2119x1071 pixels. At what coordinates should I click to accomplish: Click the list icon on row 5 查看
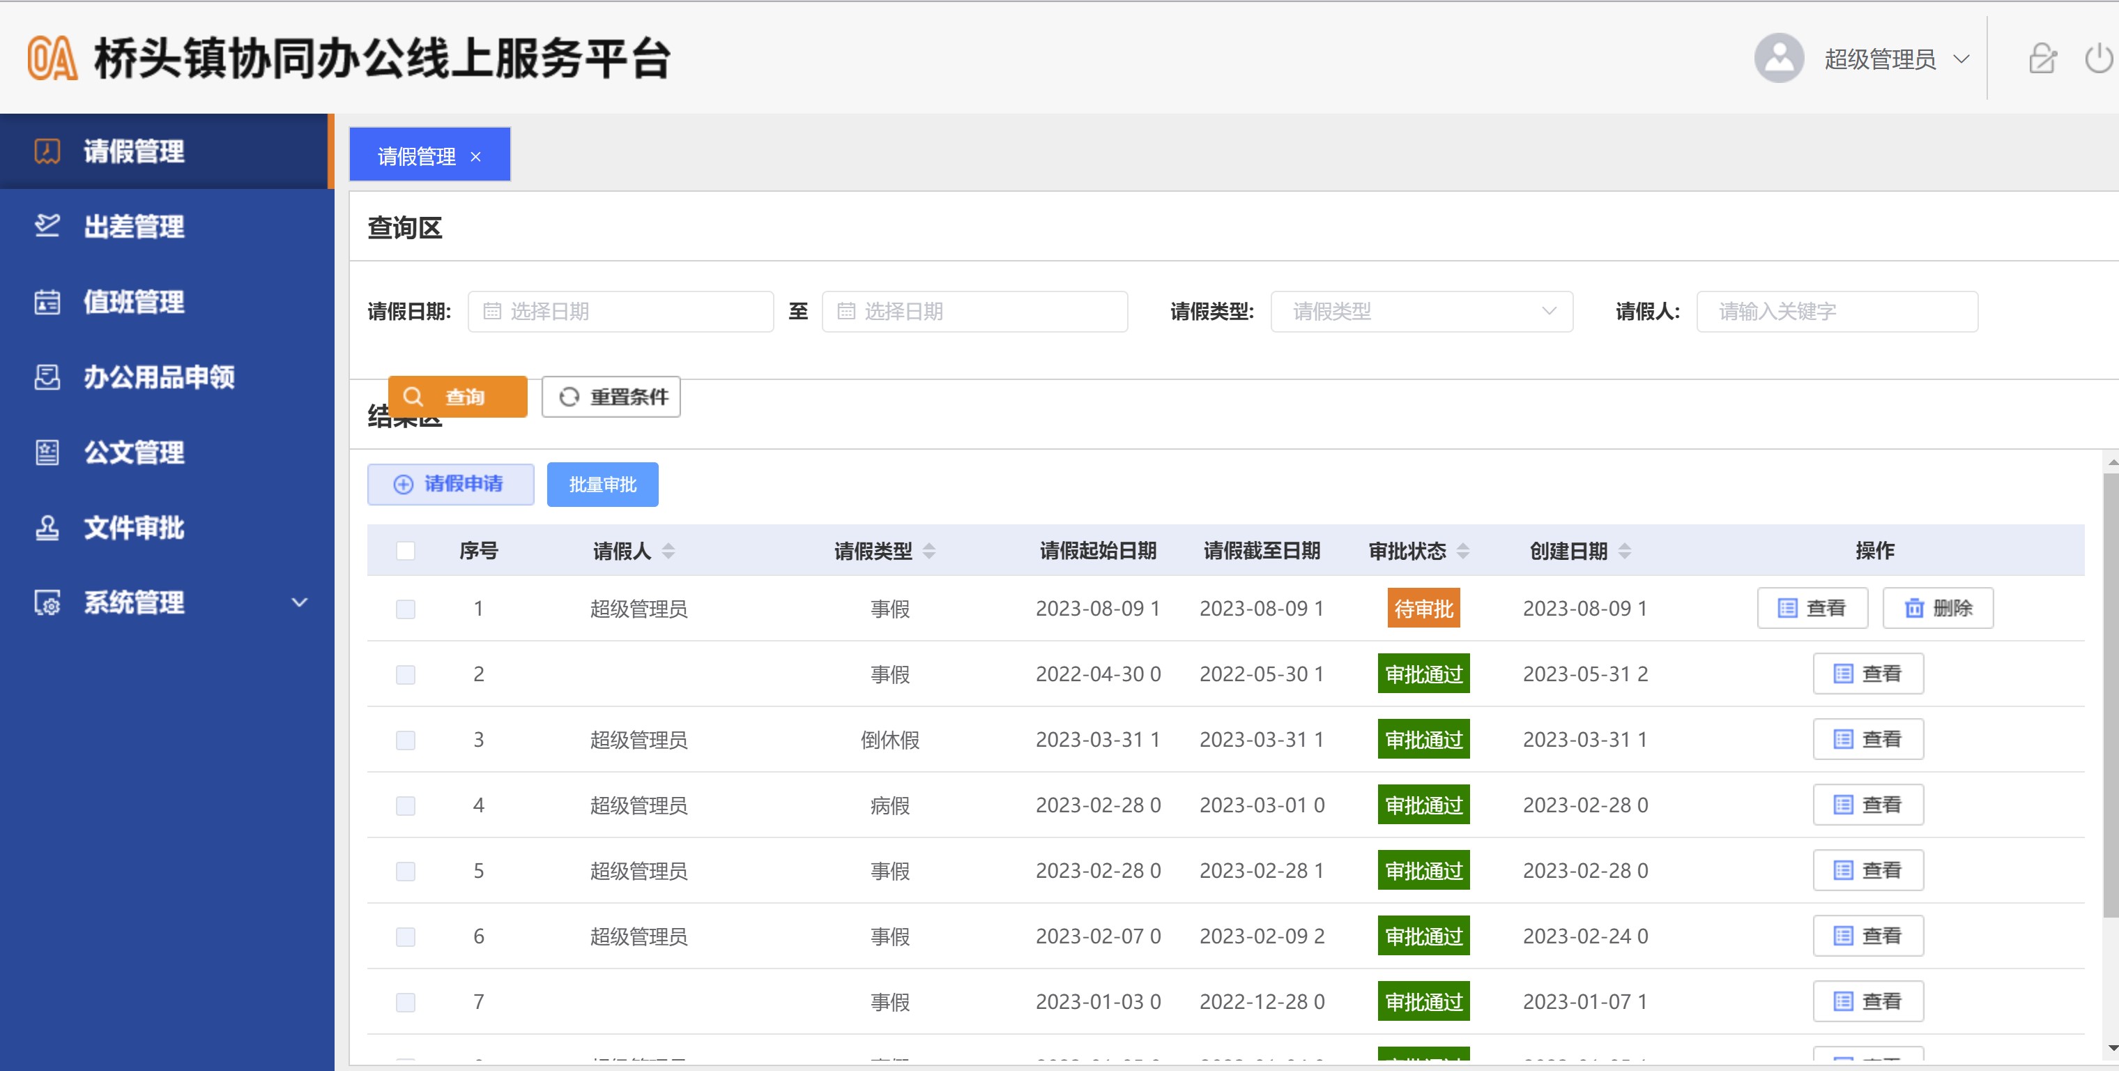[1844, 870]
